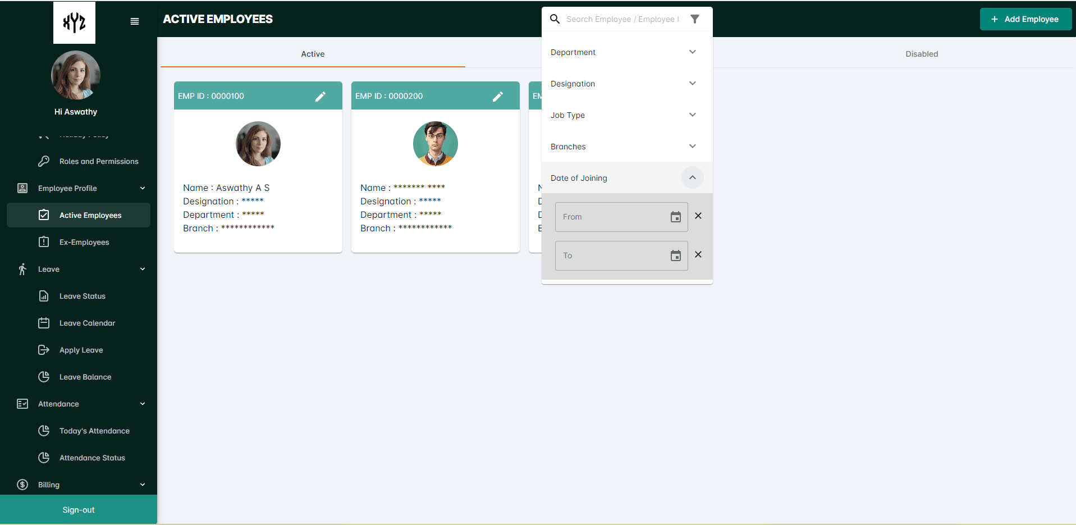Viewport: 1076px width, 525px height.
Task: Click the filter funnel icon
Action: [695, 19]
